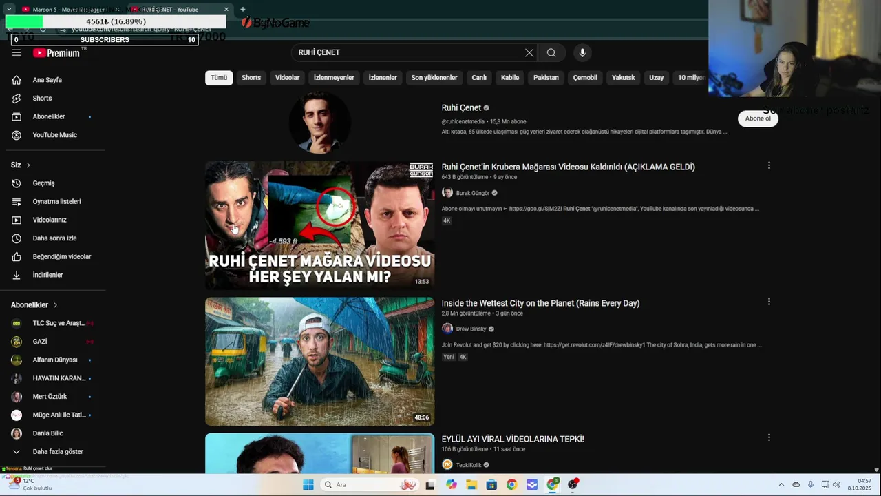Select the Pakistan filter chip
Image resolution: width=881 pixels, height=496 pixels.
pos(546,78)
